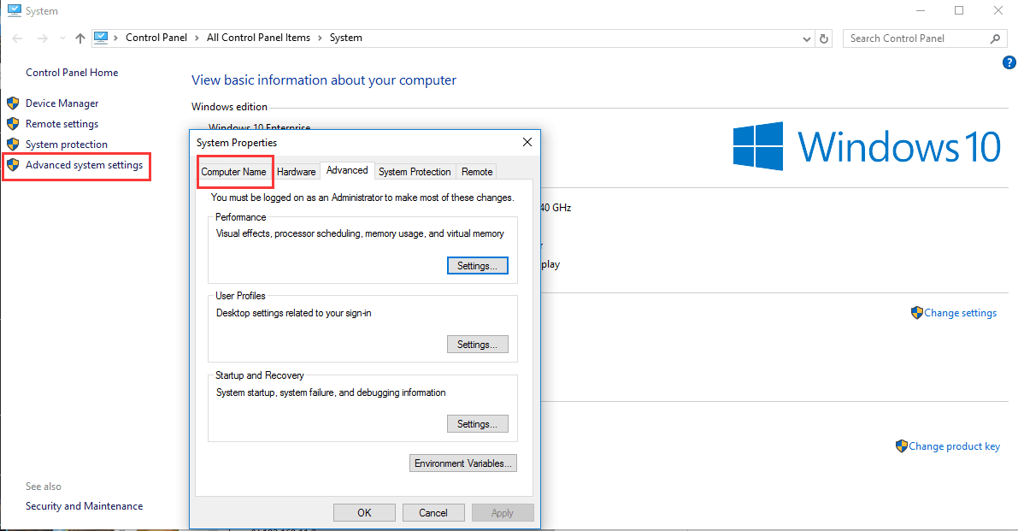Click the Change product key link
The width and height of the screenshot is (1018, 531).
pos(955,446)
